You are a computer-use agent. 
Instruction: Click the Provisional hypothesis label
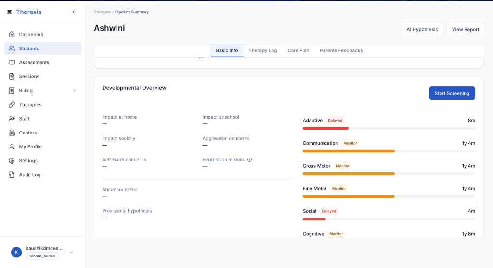pyautogui.click(x=127, y=211)
